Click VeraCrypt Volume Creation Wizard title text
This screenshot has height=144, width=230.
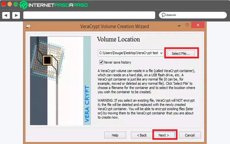(x=114, y=26)
